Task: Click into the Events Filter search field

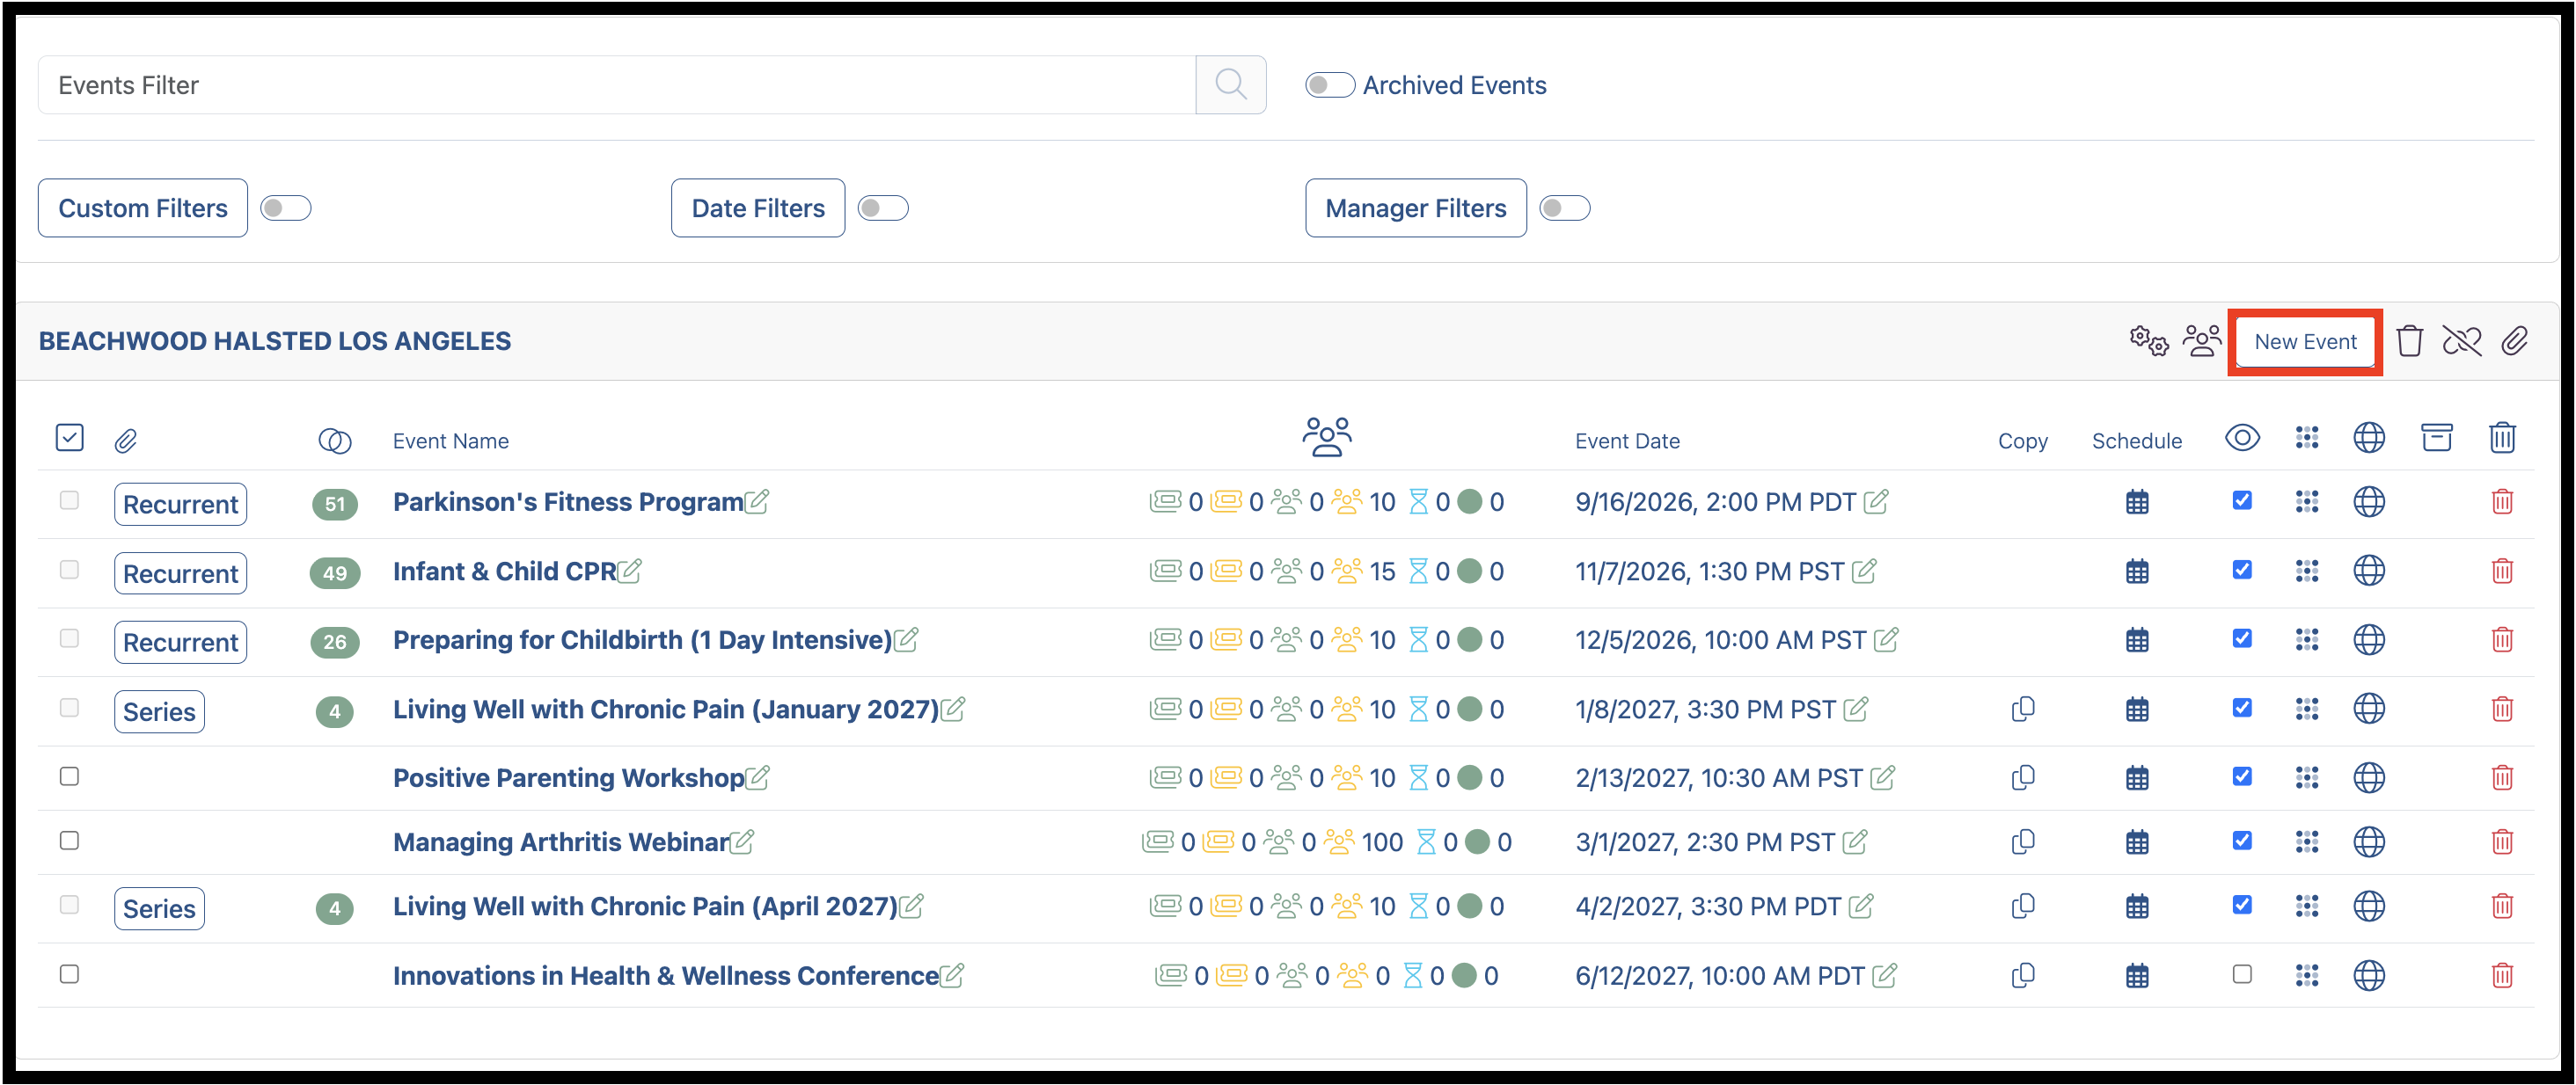Action: (x=617, y=85)
